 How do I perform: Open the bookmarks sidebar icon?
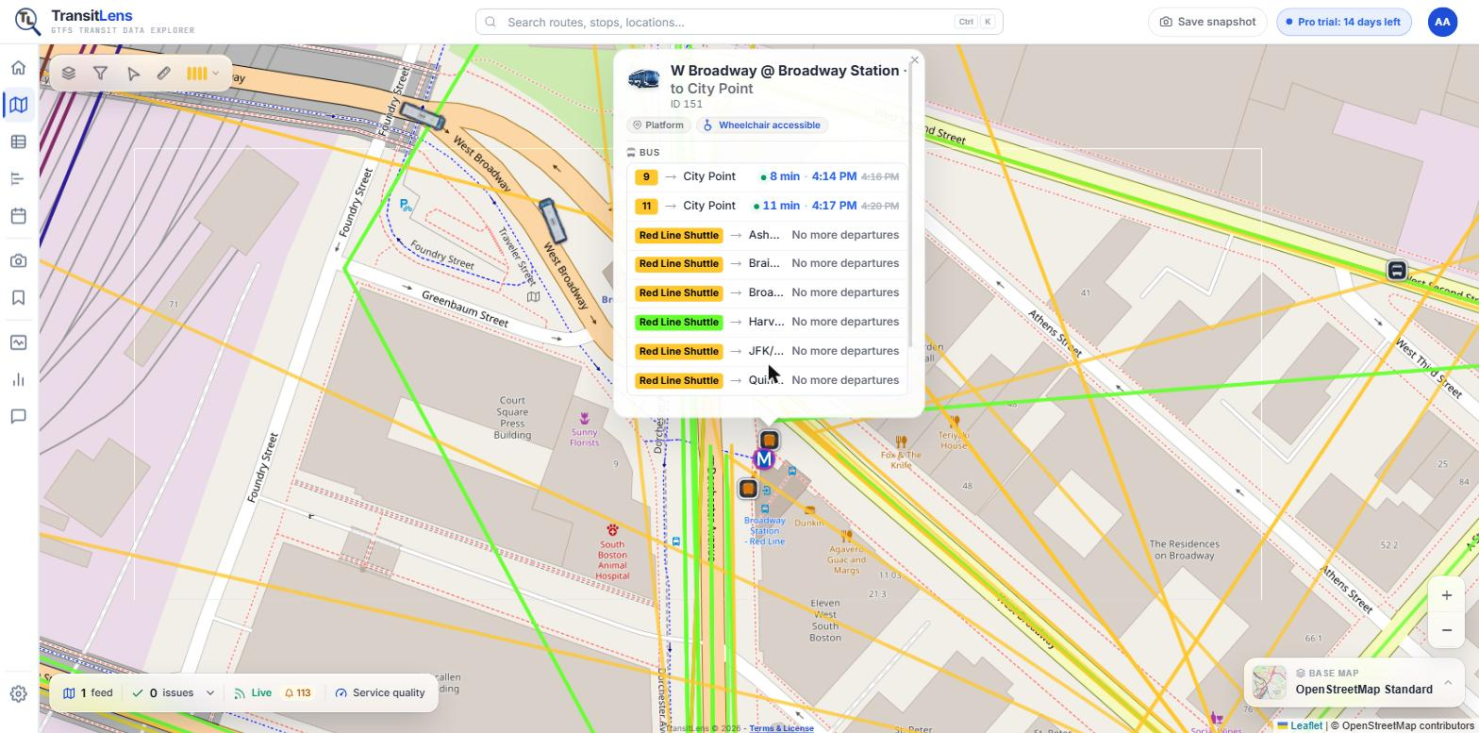18,298
